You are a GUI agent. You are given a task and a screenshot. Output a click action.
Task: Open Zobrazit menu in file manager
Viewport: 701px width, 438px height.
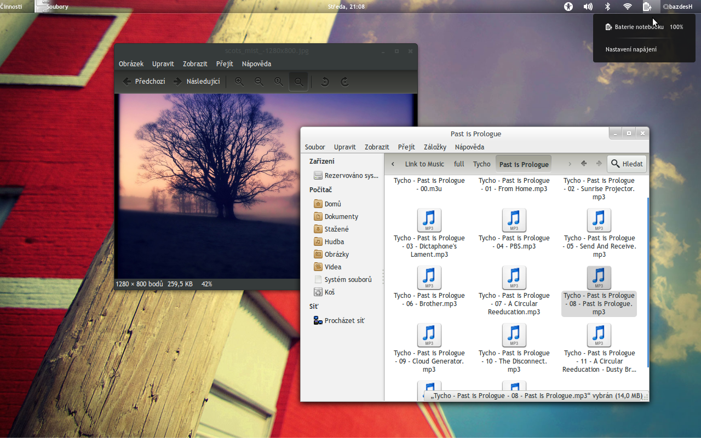coord(377,147)
